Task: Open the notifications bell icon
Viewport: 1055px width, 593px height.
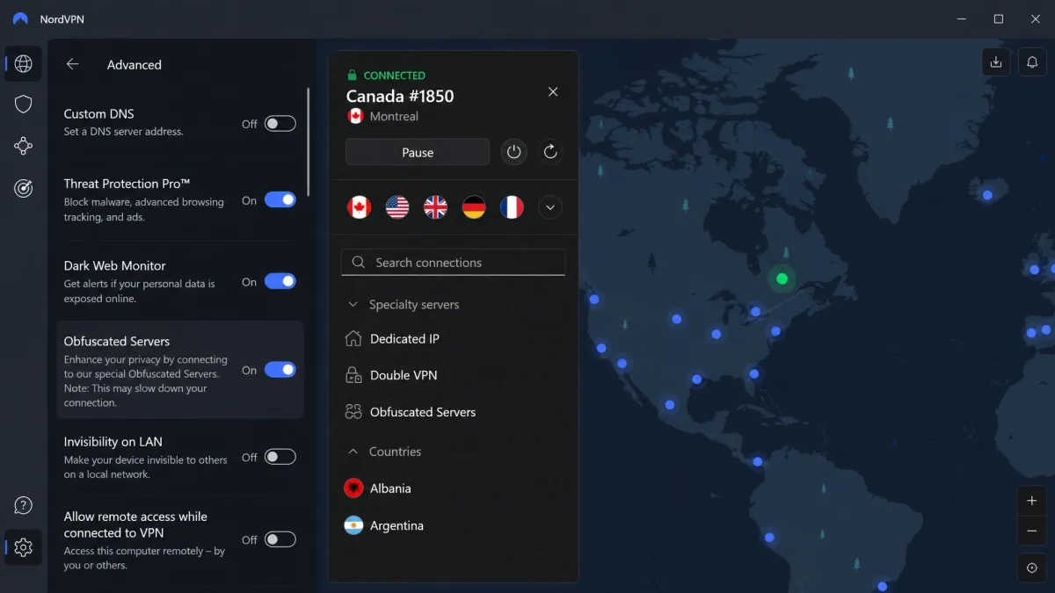Action: coord(1032,61)
